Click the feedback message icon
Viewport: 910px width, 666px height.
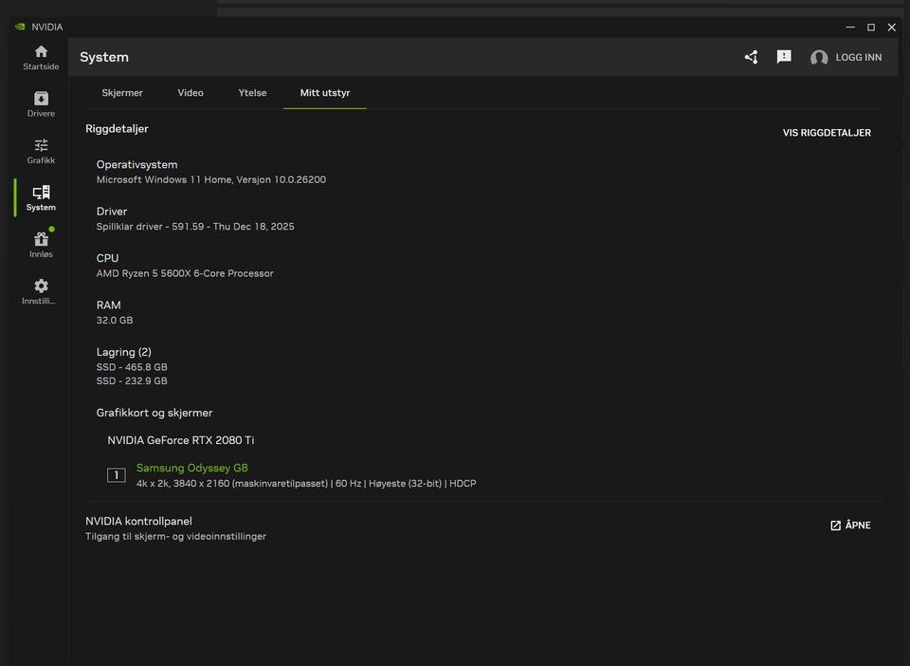point(784,57)
